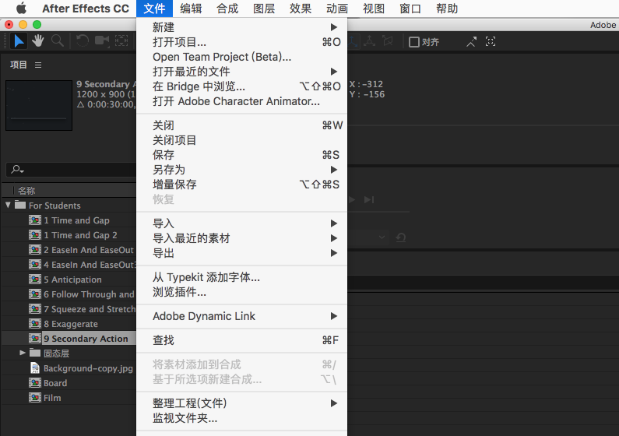This screenshot has width=619, height=436.
Task: Choose 打开项目... from File menu
Action: click(x=241, y=42)
